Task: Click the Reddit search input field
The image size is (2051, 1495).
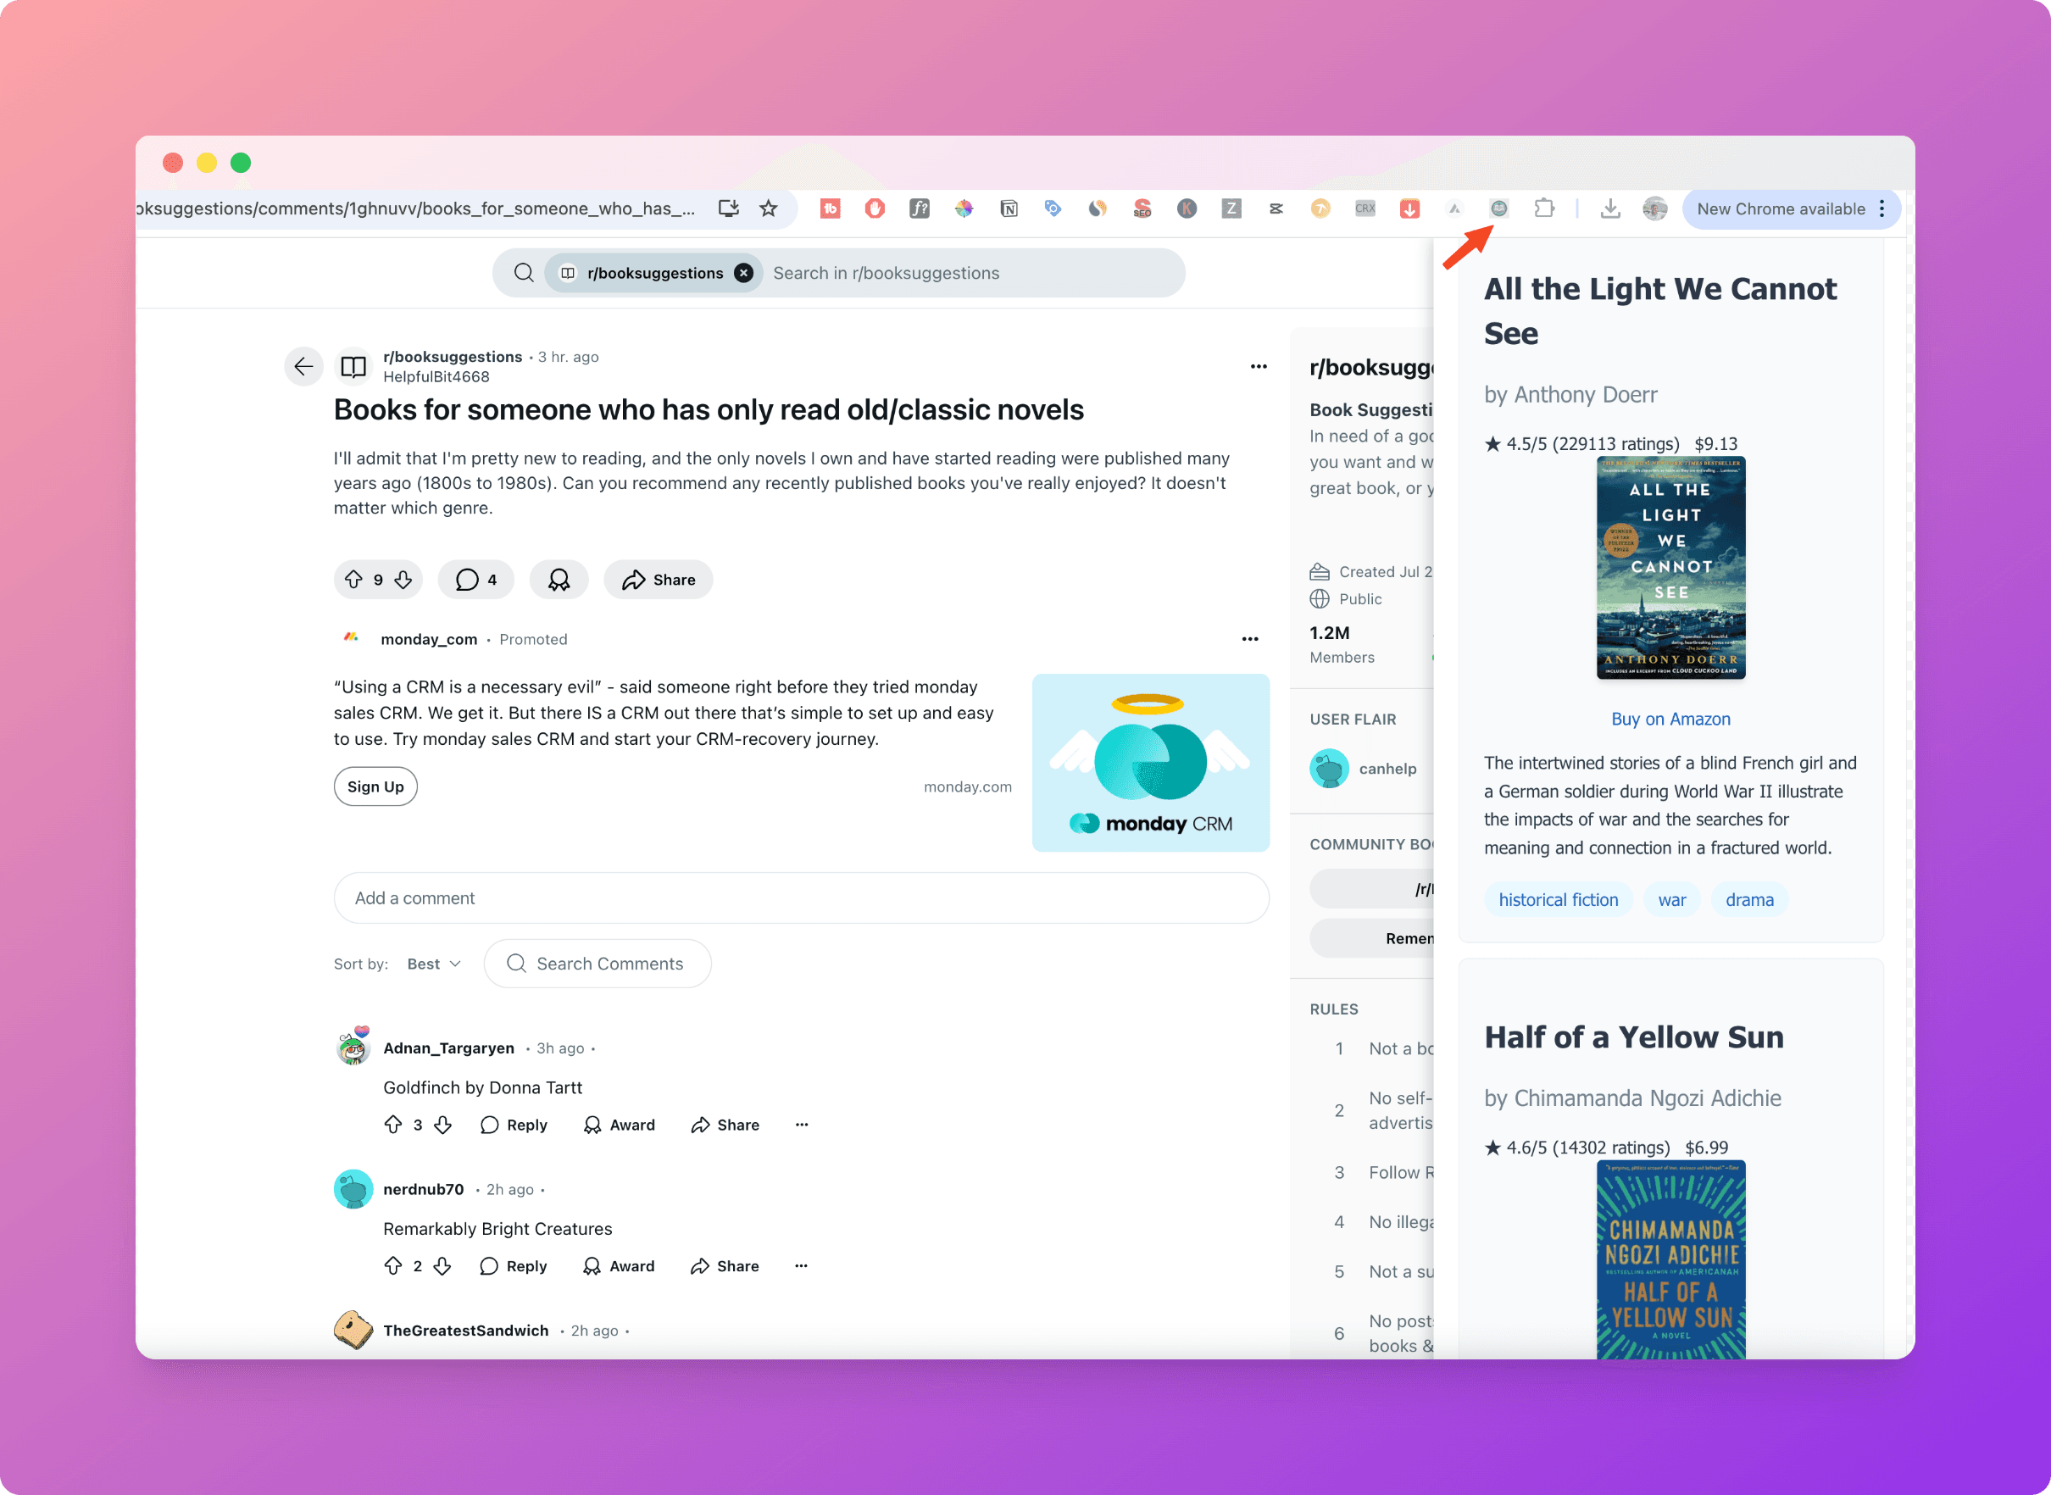Action: point(968,273)
